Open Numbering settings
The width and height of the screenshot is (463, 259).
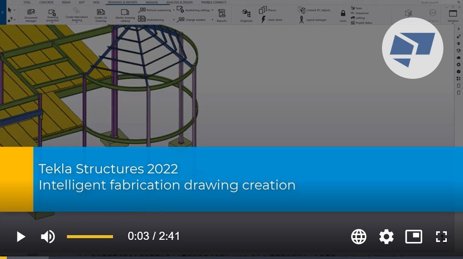(x=194, y=10)
